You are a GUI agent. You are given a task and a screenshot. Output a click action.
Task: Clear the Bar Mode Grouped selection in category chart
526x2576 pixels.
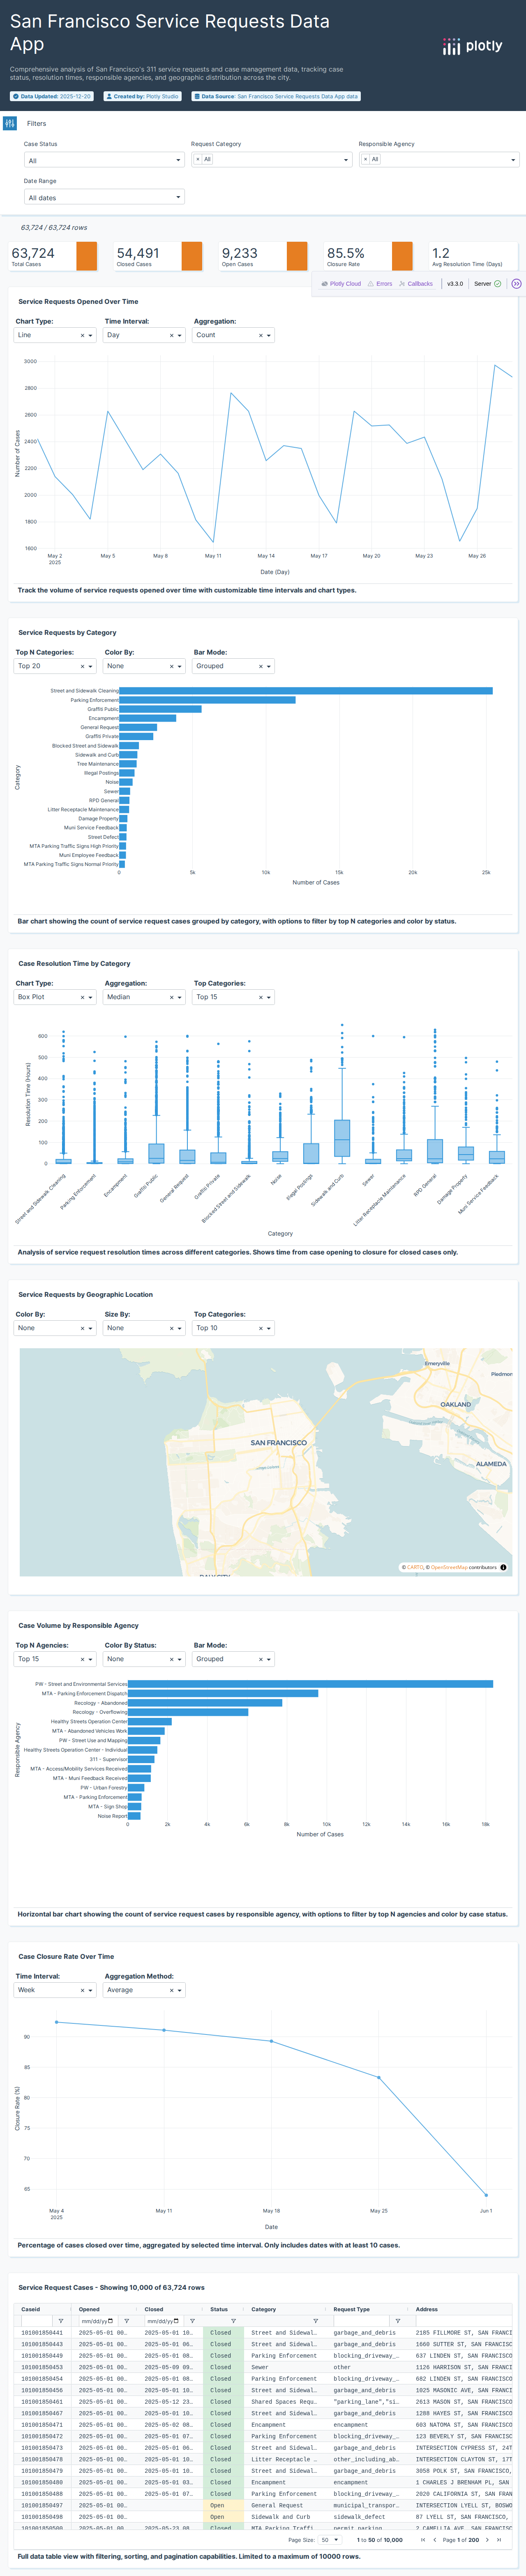(x=260, y=667)
